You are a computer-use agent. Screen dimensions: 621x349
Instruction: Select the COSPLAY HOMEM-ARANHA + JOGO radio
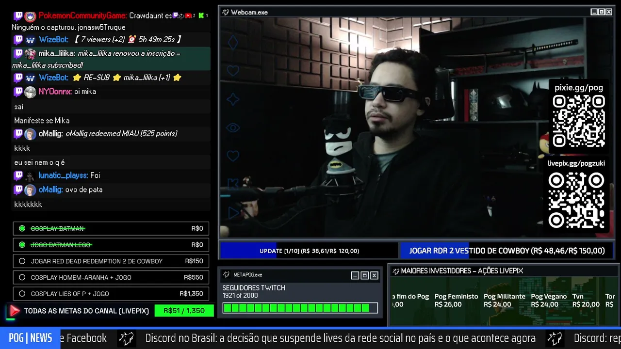tap(22, 277)
